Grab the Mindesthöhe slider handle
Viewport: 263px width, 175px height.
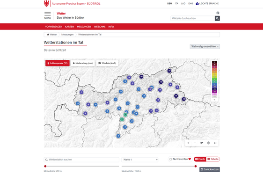[45, 166]
